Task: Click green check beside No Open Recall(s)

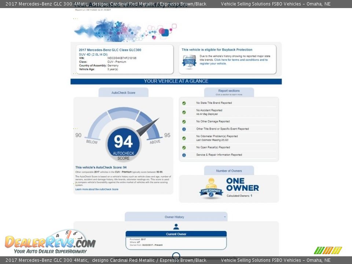Action: click(x=184, y=148)
